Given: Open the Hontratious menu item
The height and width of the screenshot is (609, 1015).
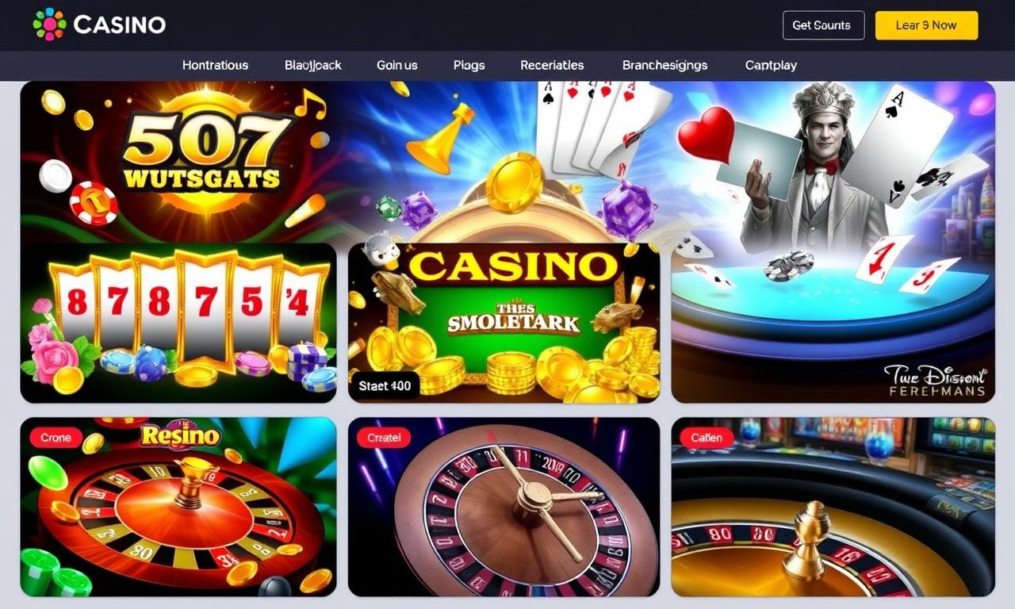Looking at the screenshot, I should tap(215, 65).
